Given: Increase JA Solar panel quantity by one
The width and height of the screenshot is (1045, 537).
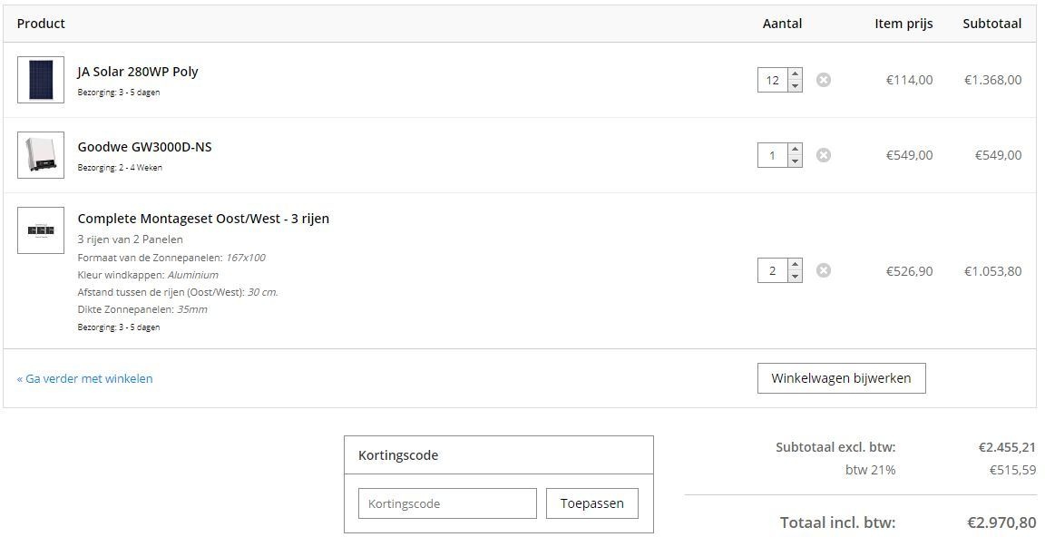Looking at the screenshot, I should [x=795, y=74].
